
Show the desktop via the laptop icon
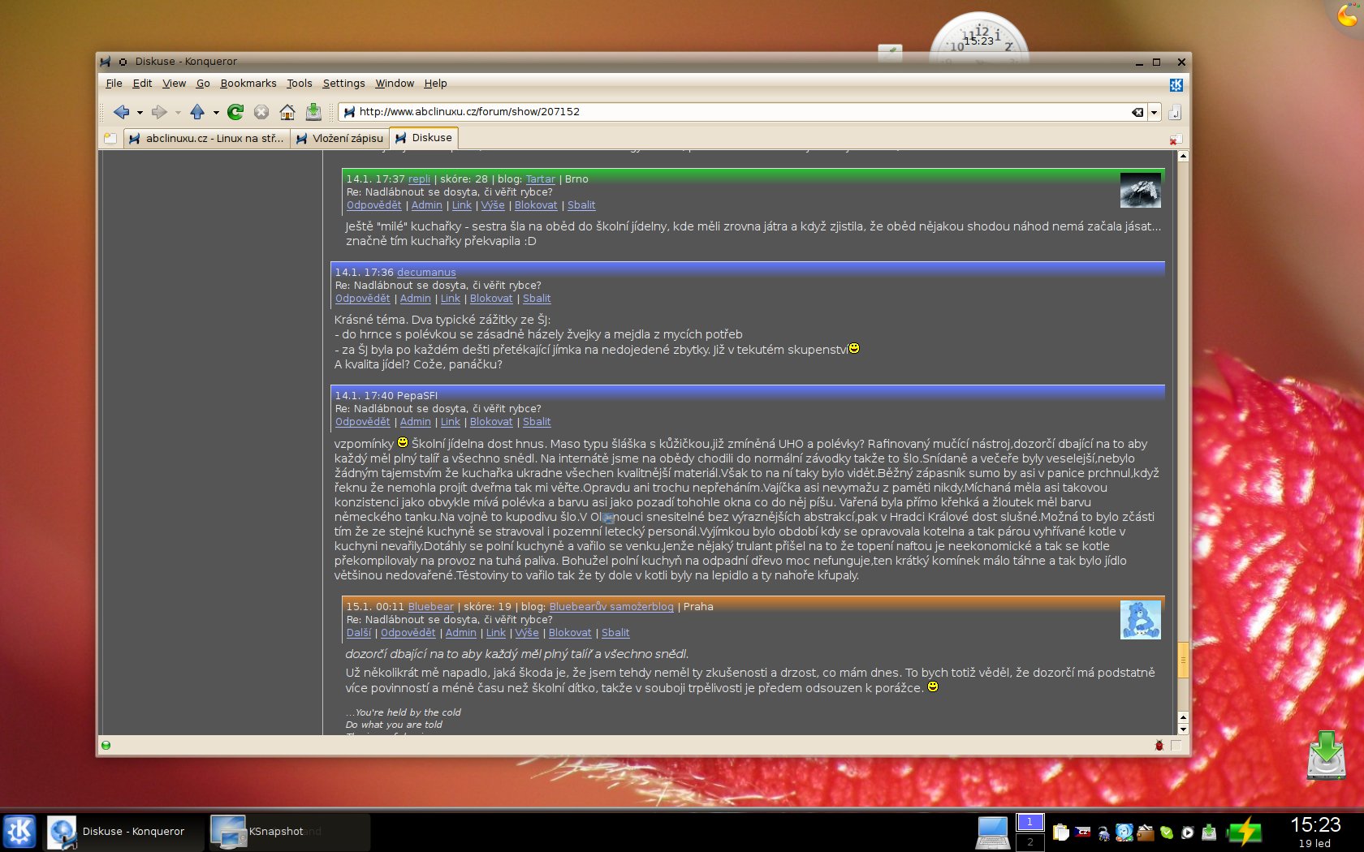(992, 833)
